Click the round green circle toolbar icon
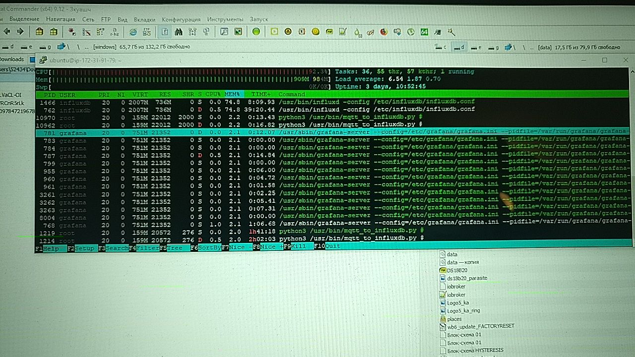This screenshot has width=635, height=357. click(256, 32)
